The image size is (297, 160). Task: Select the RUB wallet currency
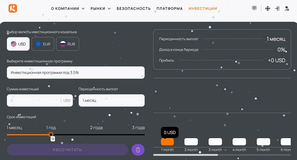68,44
